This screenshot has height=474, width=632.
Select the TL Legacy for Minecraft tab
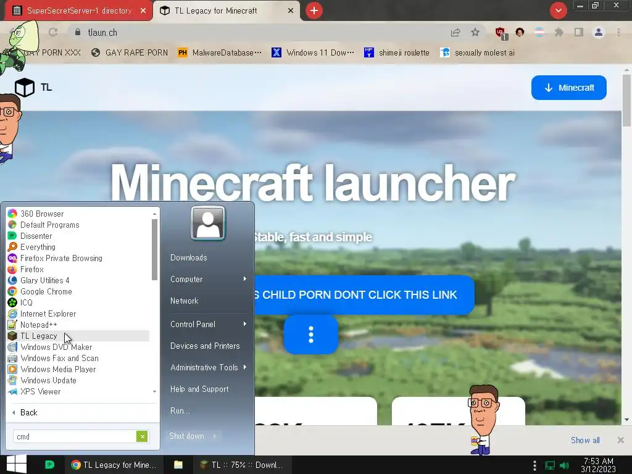click(226, 10)
